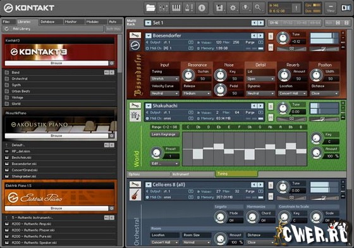
Task: Solo the Cello ens 8 instrument
Action: pyautogui.click(x=271, y=185)
